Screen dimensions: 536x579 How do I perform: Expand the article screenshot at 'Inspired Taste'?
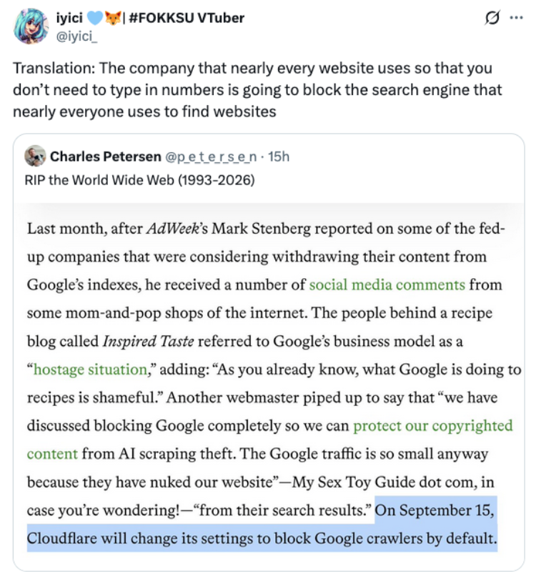pyautogui.click(x=148, y=341)
